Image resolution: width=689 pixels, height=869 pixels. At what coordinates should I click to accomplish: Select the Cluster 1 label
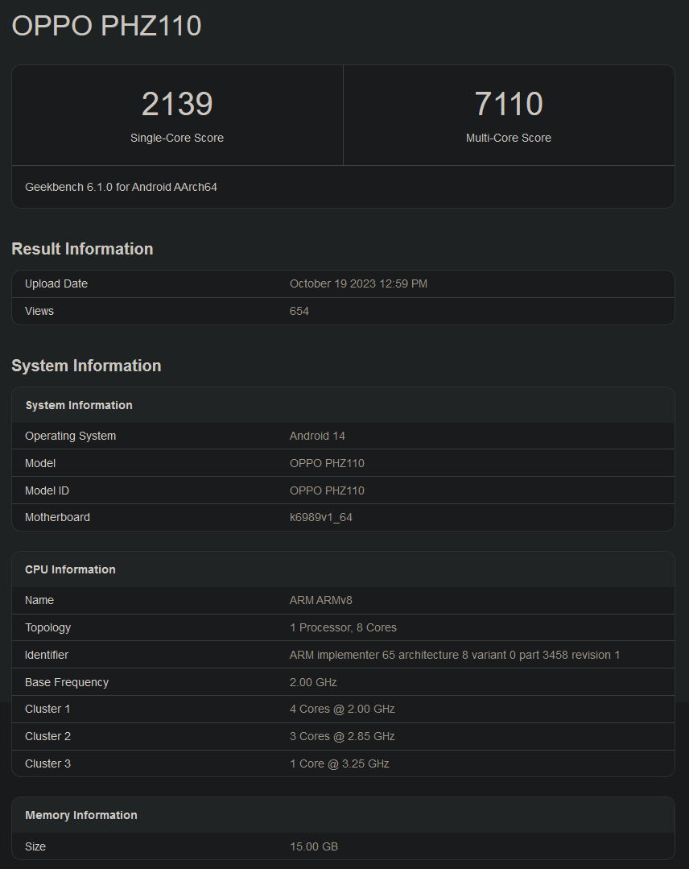[x=47, y=710]
